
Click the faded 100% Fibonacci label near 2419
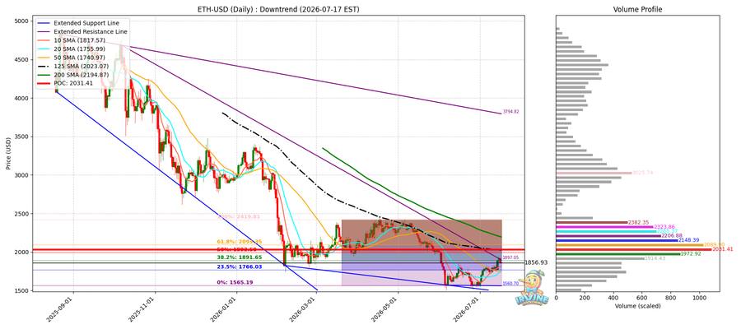click(x=239, y=216)
